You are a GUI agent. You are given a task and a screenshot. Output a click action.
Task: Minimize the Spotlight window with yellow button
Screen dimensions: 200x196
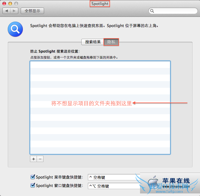10,4
